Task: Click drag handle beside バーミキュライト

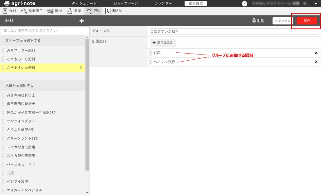Action: pyautogui.click(x=3, y=164)
